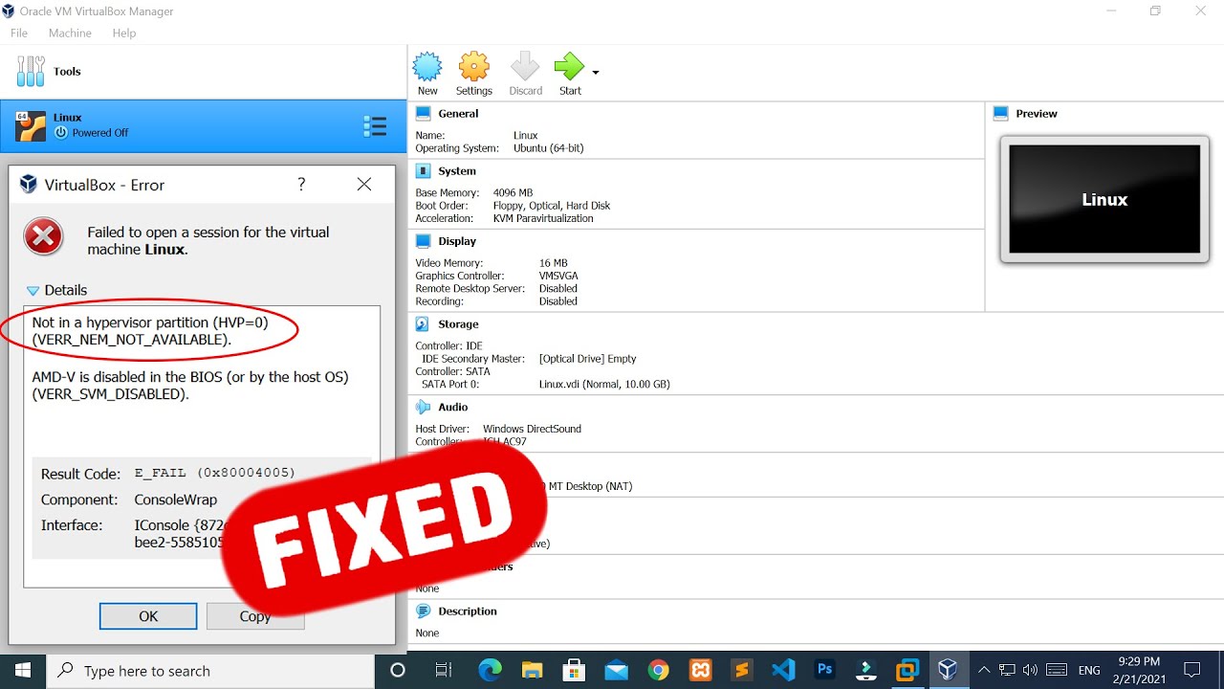Open Cortana circle icon on taskbar

point(398,670)
